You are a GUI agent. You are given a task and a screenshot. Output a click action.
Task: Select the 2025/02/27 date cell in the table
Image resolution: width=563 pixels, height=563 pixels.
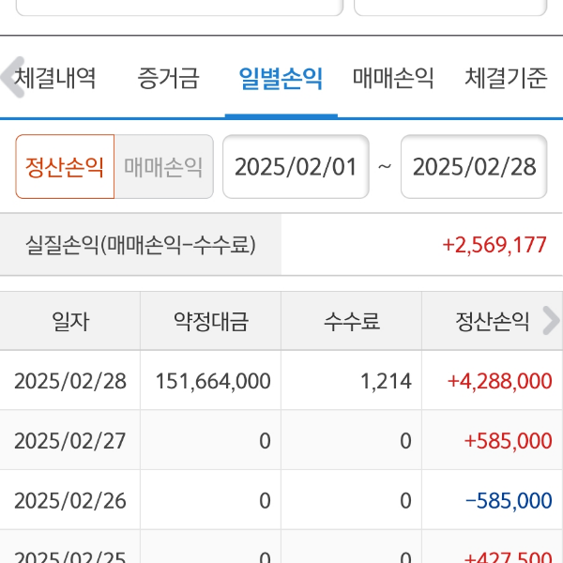pos(70,441)
